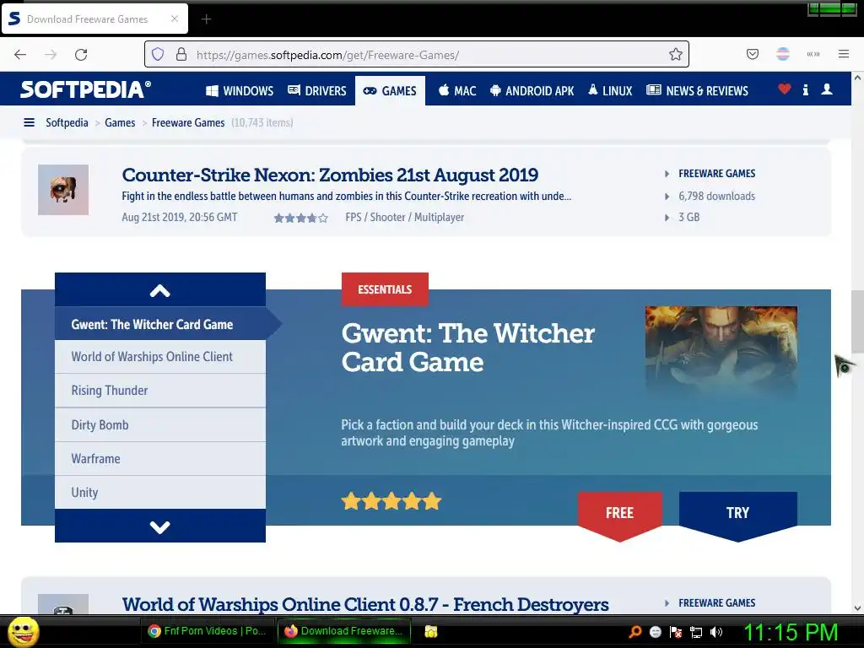864x648 pixels.
Task: Open the breadcrumb hamburger menu icon
Action: (30, 122)
